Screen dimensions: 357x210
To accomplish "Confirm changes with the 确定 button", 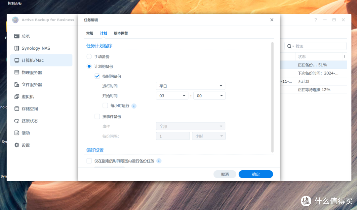I will point(256,174).
